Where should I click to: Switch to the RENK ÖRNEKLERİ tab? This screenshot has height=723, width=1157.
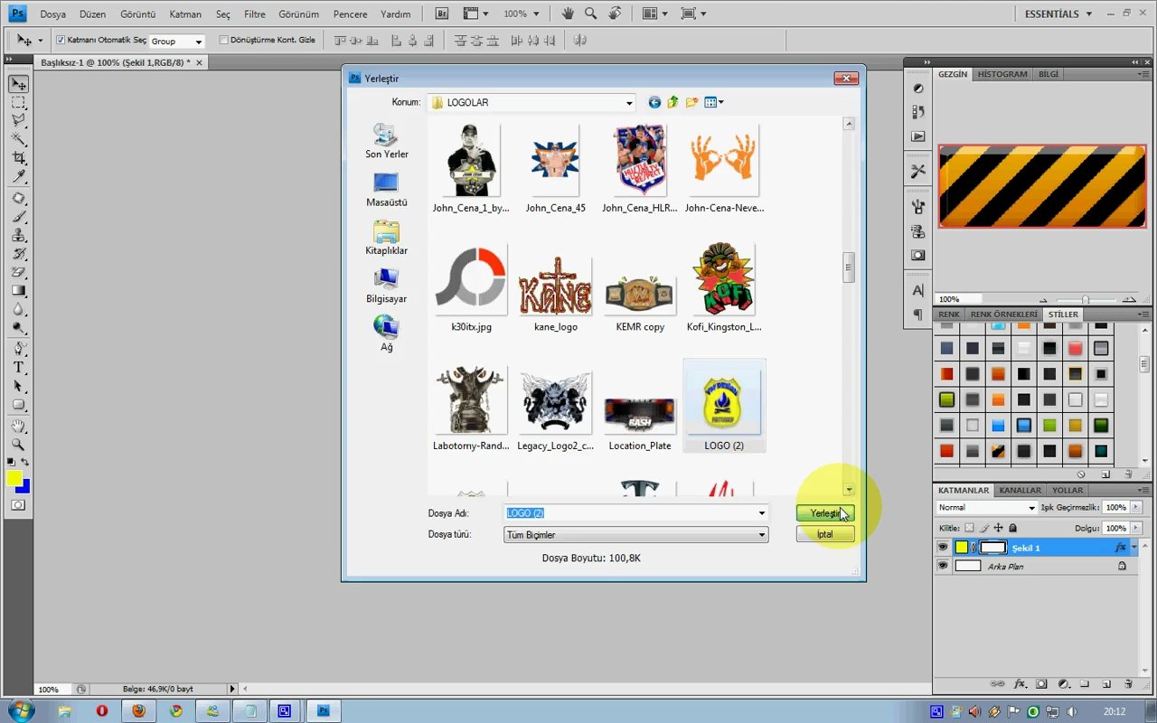(1003, 315)
